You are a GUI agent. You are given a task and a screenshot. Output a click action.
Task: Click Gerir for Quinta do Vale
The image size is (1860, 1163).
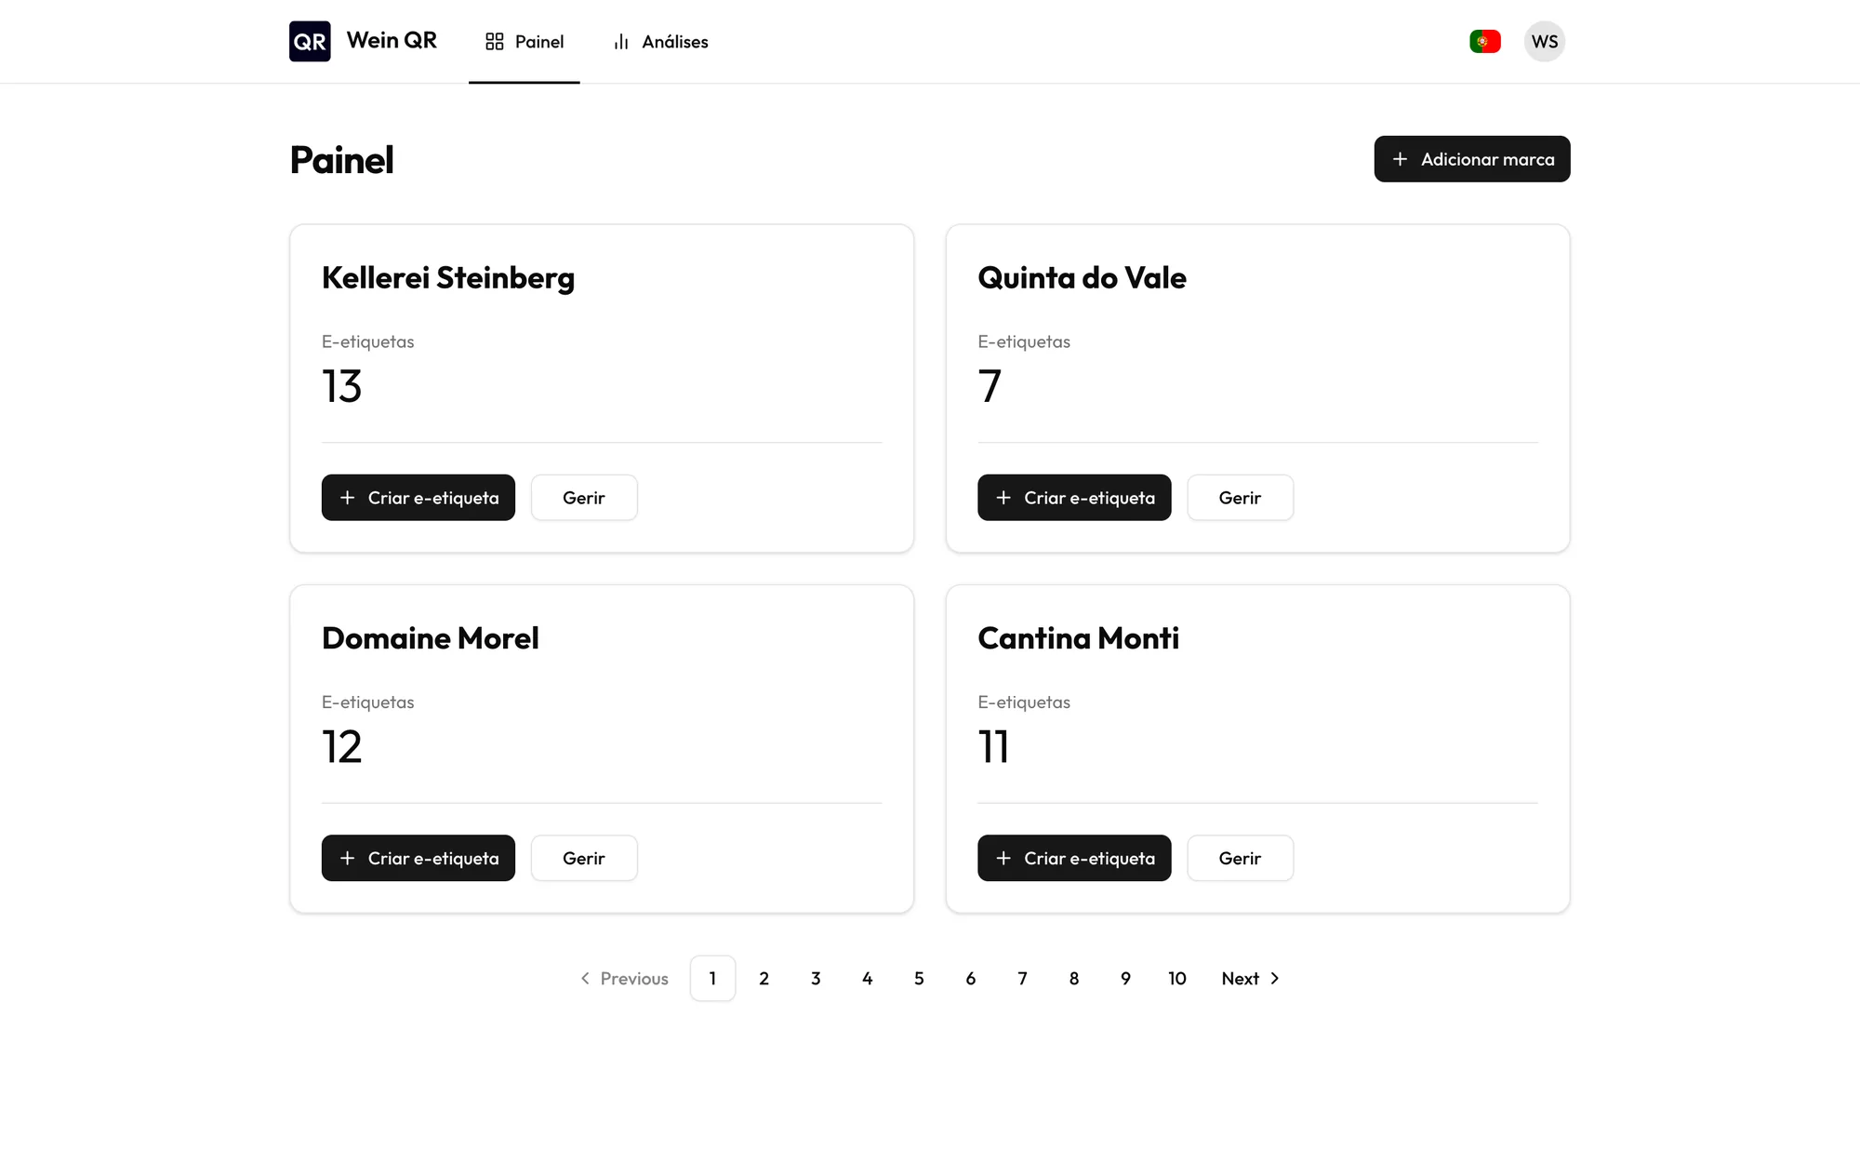[x=1240, y=498]
